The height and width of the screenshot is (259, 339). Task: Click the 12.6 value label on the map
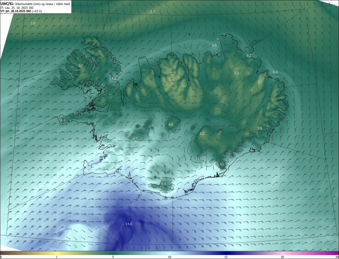click(60, 235)
